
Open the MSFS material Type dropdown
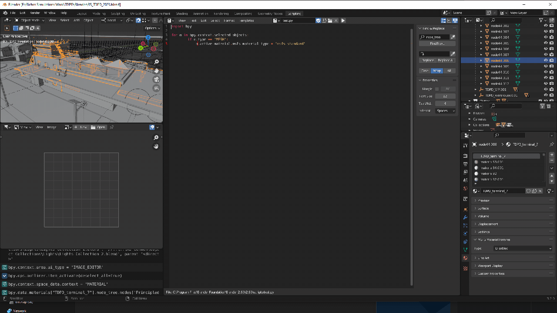[523, 248]
